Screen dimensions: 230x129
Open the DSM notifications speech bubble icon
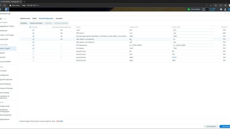click(221, 9)
